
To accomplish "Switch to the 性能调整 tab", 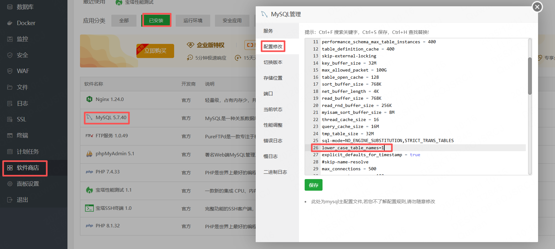I will pyautogui.click(x=273, y=125).
